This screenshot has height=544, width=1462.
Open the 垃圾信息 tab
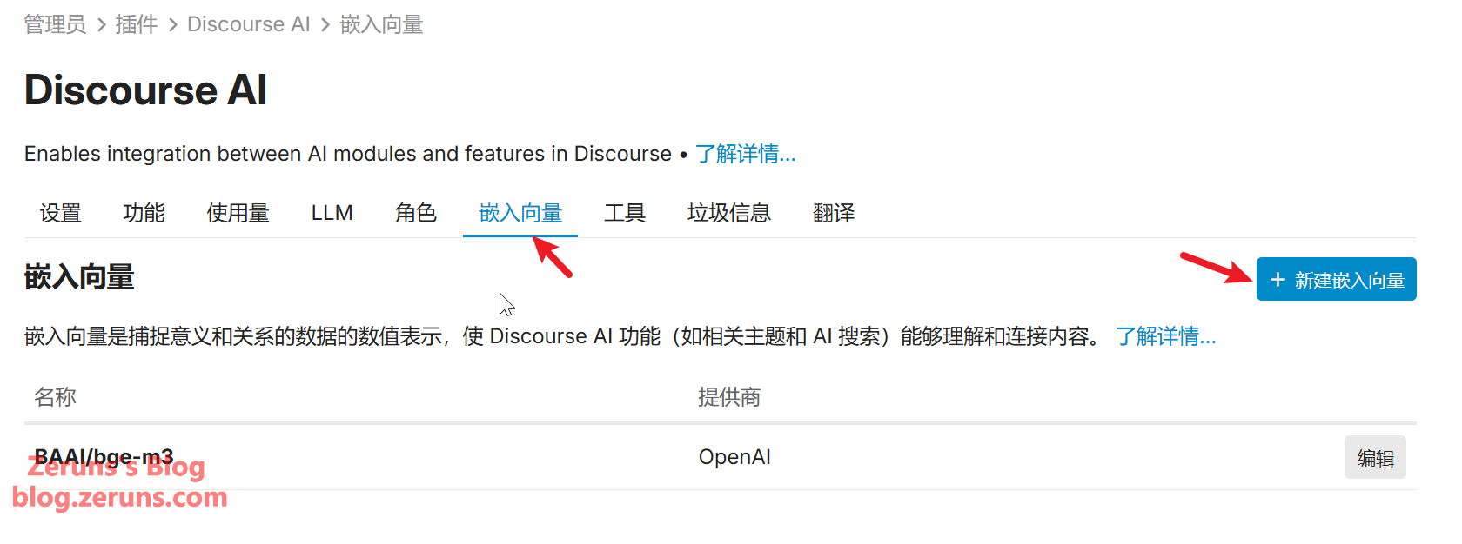pyautogui.click(x=728, y=213)
